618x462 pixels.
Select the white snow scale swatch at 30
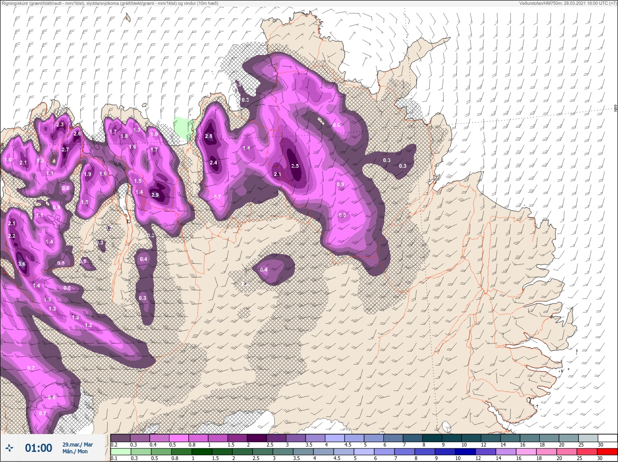click(607, 438)
